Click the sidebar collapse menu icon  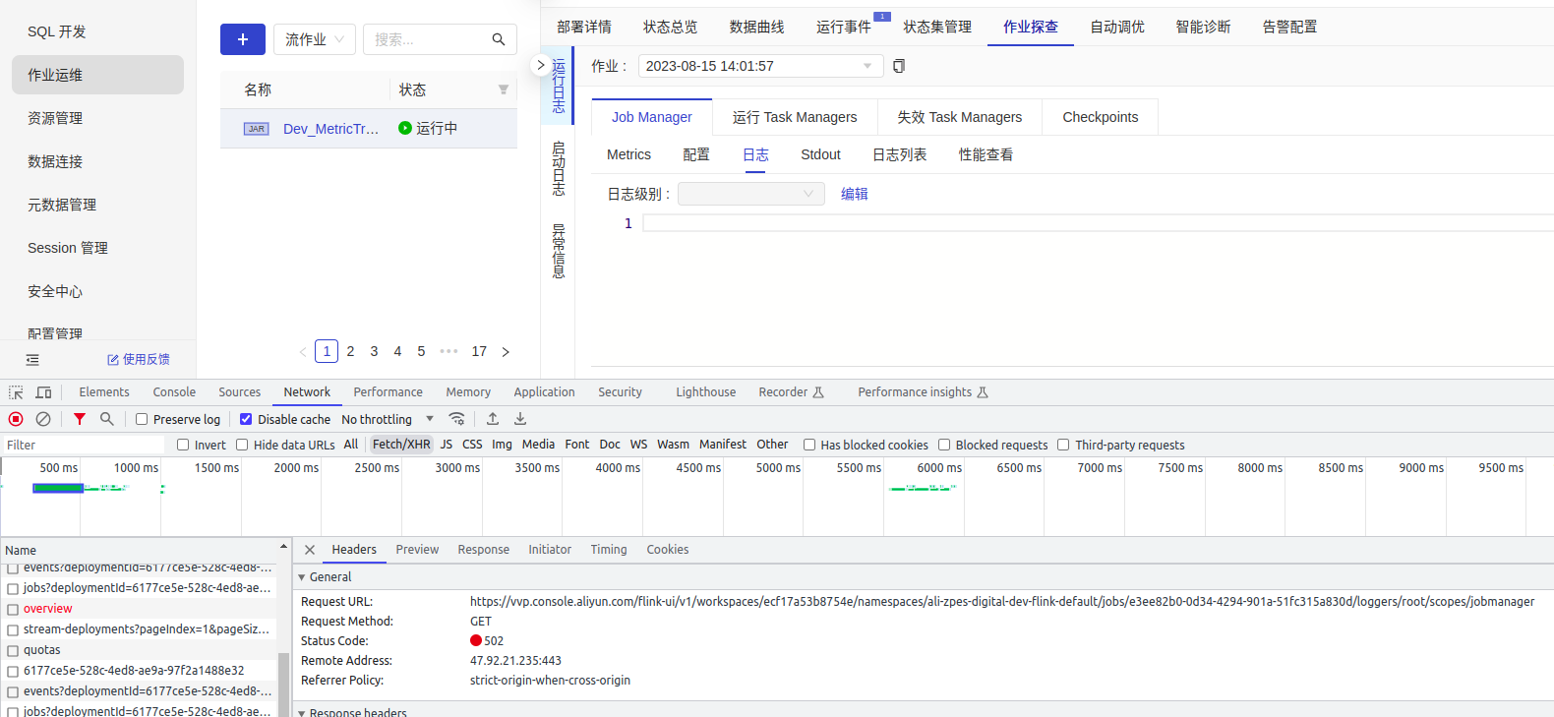(x=32, y=360)
